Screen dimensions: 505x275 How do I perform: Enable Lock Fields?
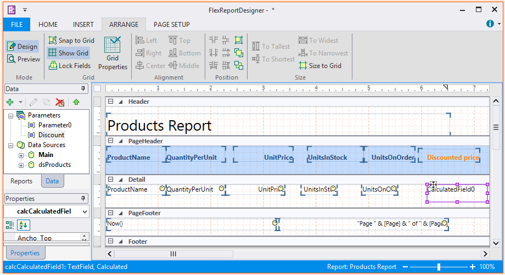[69, 66]
